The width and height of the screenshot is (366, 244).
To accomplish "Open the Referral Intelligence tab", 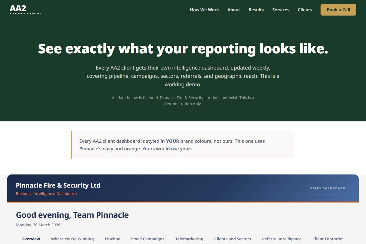I will click(x=282, y=239).
